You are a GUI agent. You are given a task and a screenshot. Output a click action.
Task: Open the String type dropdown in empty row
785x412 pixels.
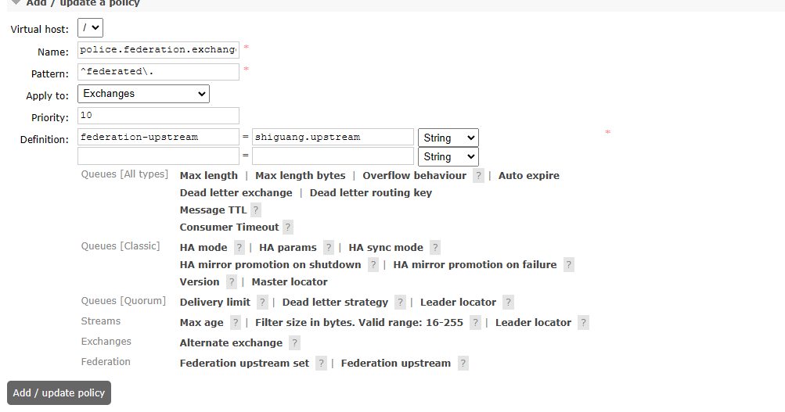[448, 157]
